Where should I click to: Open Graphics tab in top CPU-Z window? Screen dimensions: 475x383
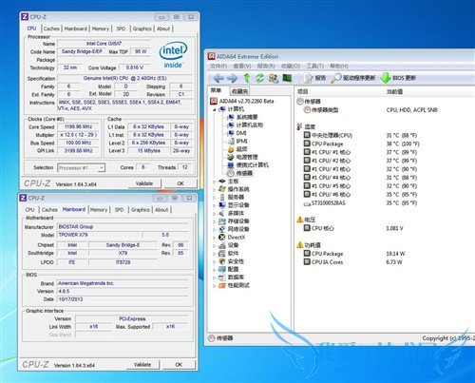(142, 29)
